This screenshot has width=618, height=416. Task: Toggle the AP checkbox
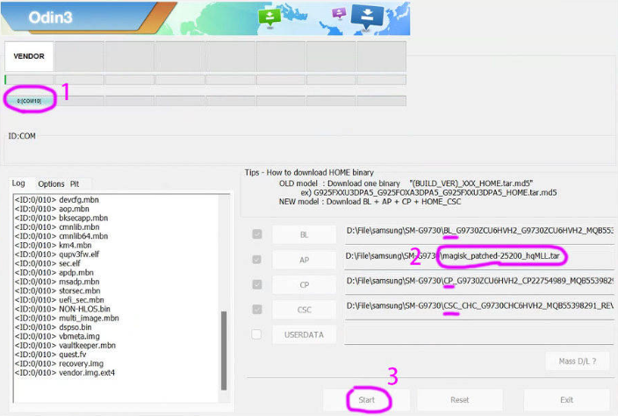[257, 260]
